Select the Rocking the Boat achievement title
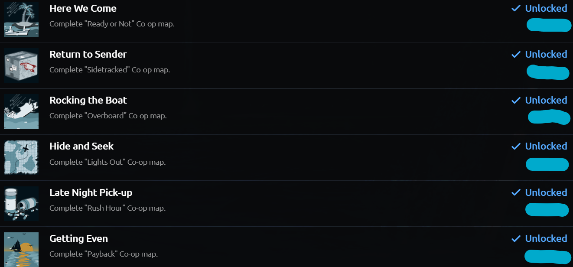Viewport: 573px width, 267px height. click(x=88, y=100)
